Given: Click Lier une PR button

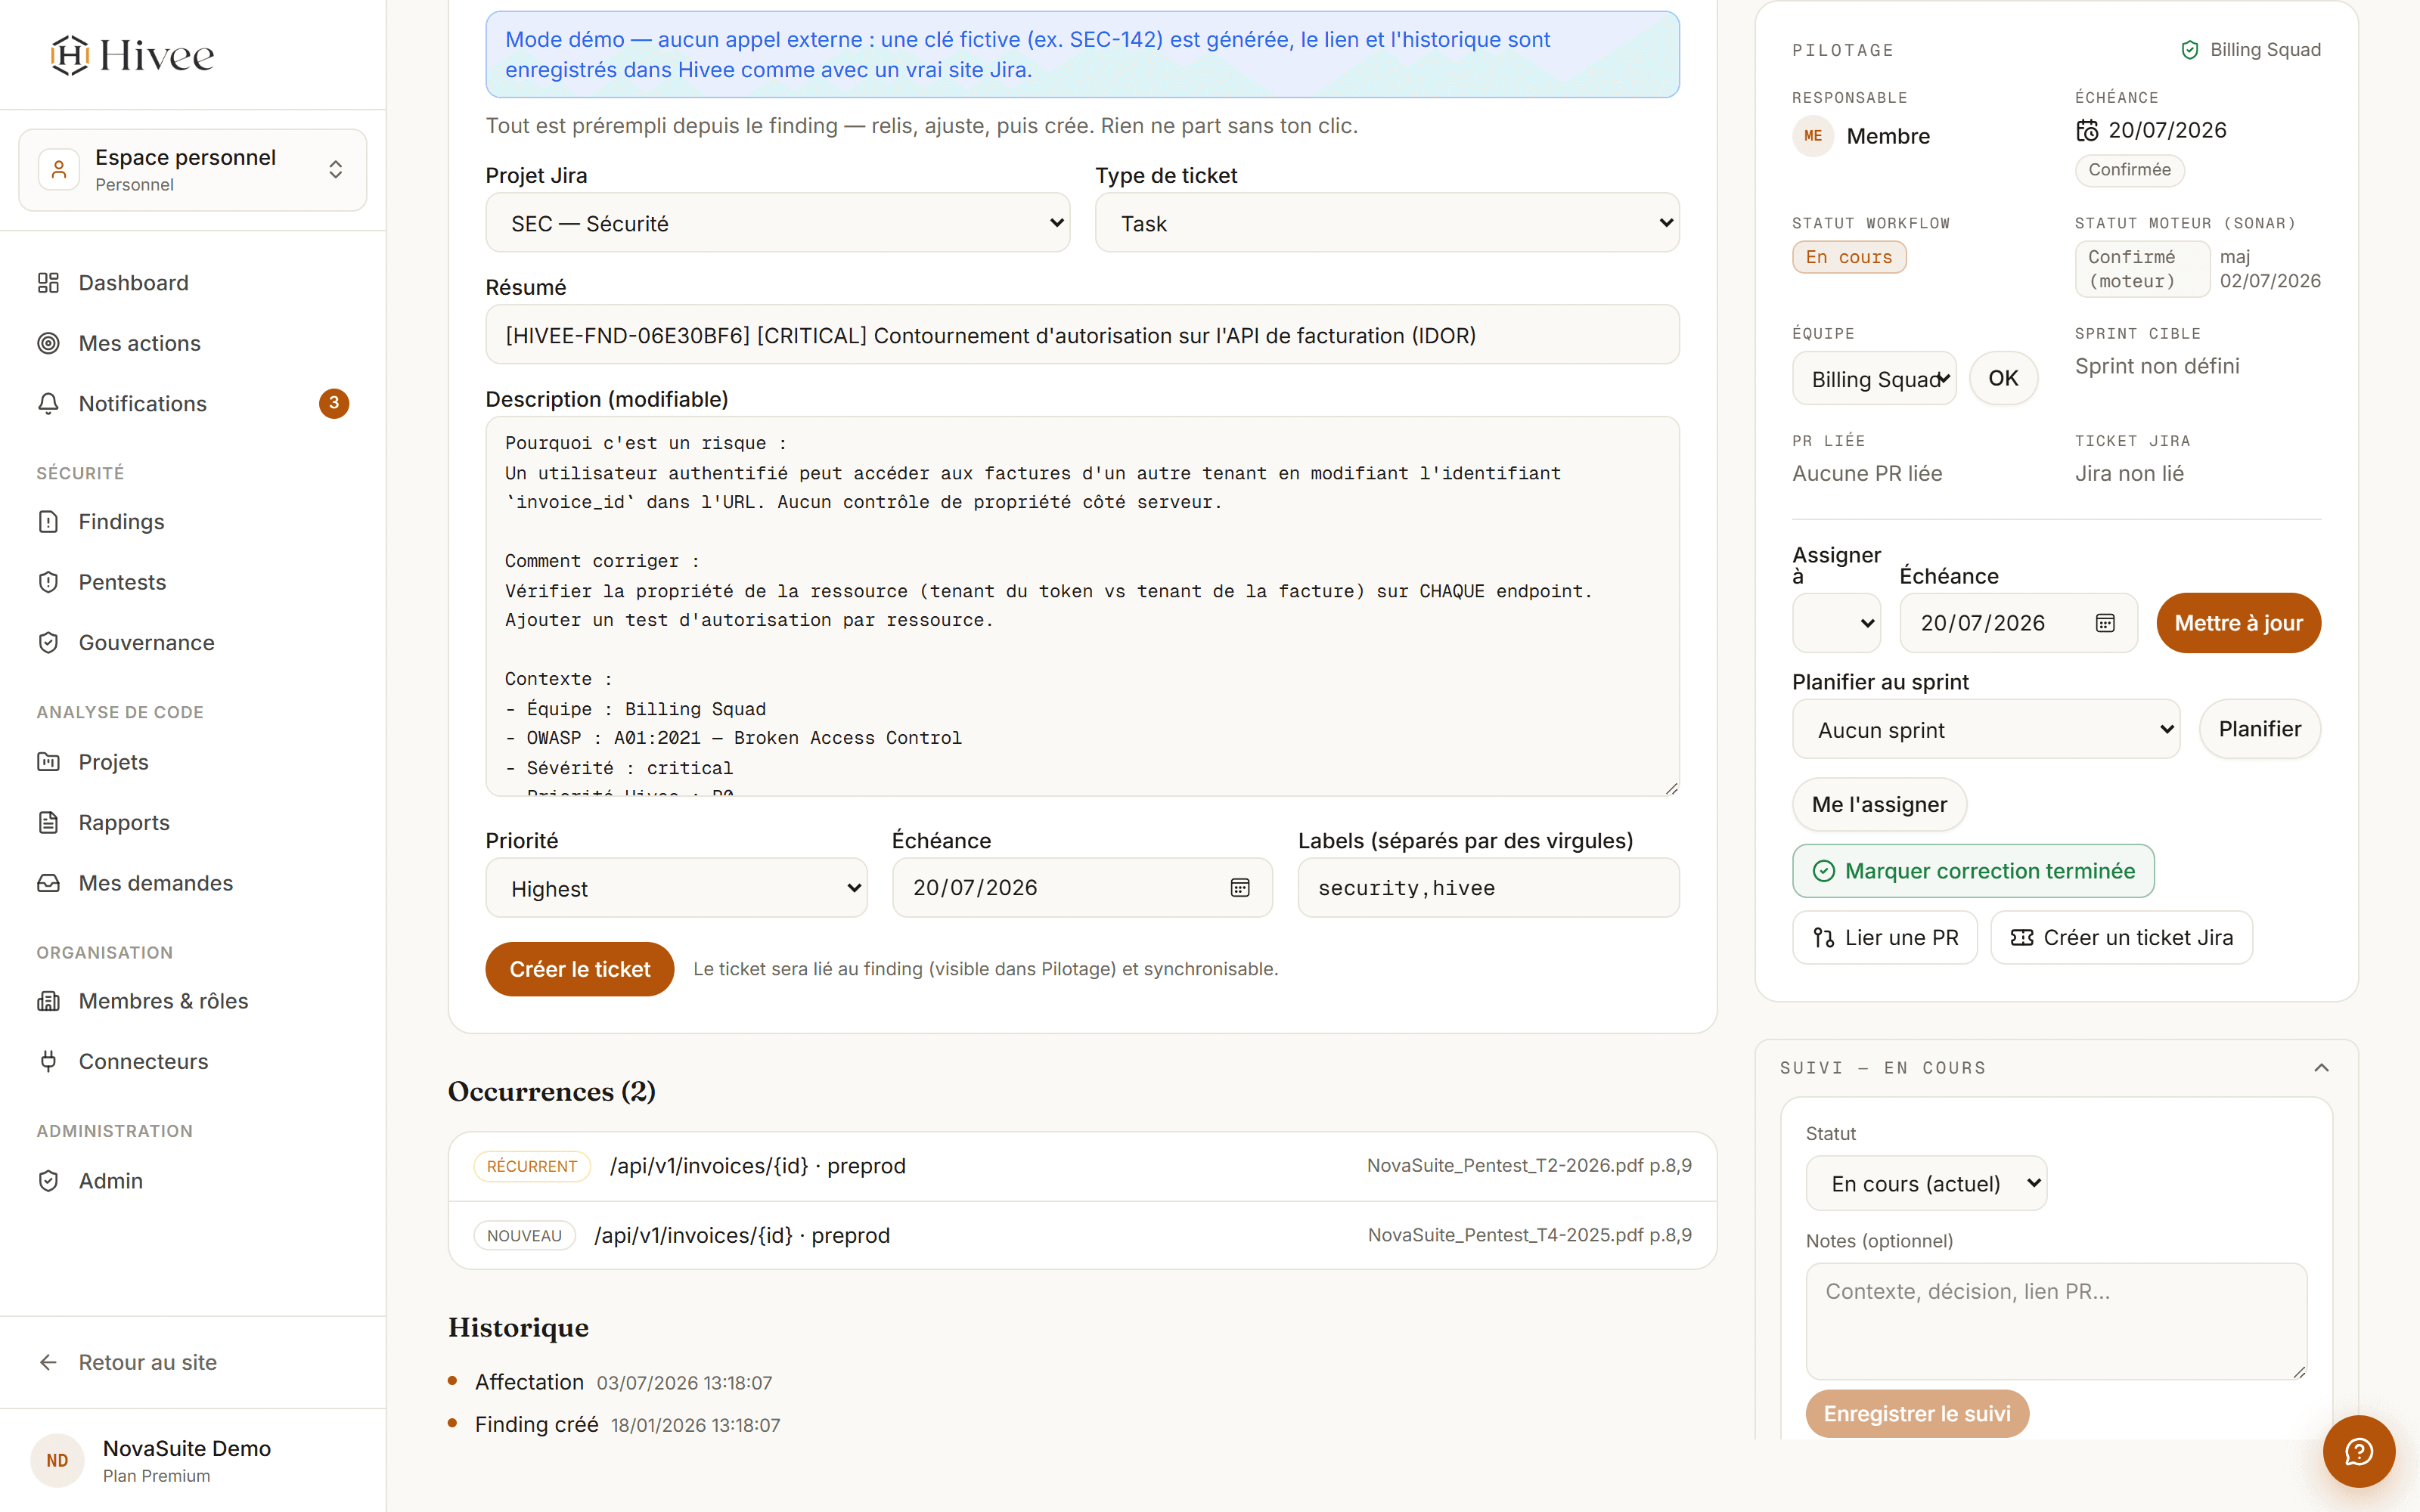Looking at the screenshot, I should tap(1884, 938).
